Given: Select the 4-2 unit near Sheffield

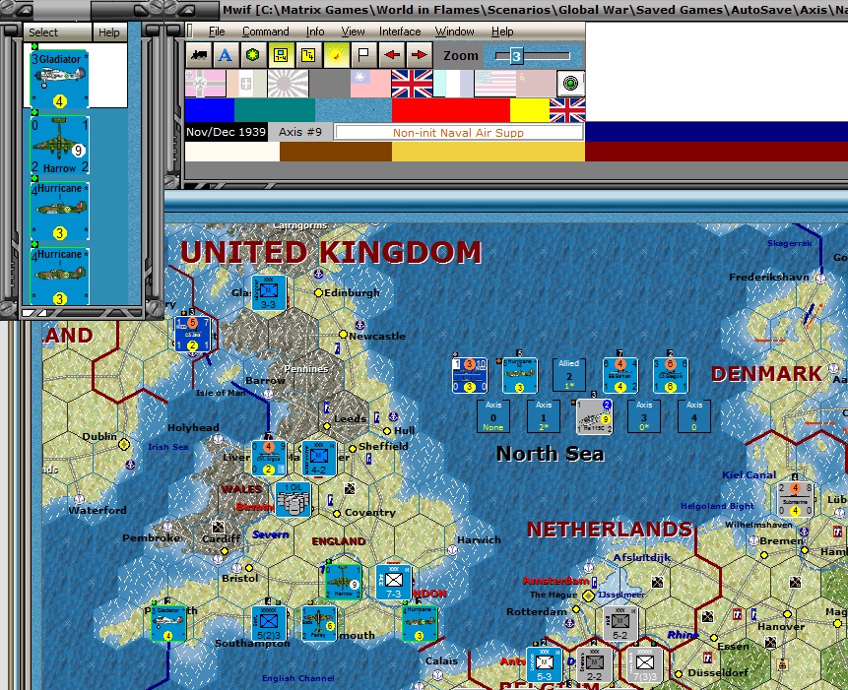Looking at the screenshot, I should tap(319, 459).
